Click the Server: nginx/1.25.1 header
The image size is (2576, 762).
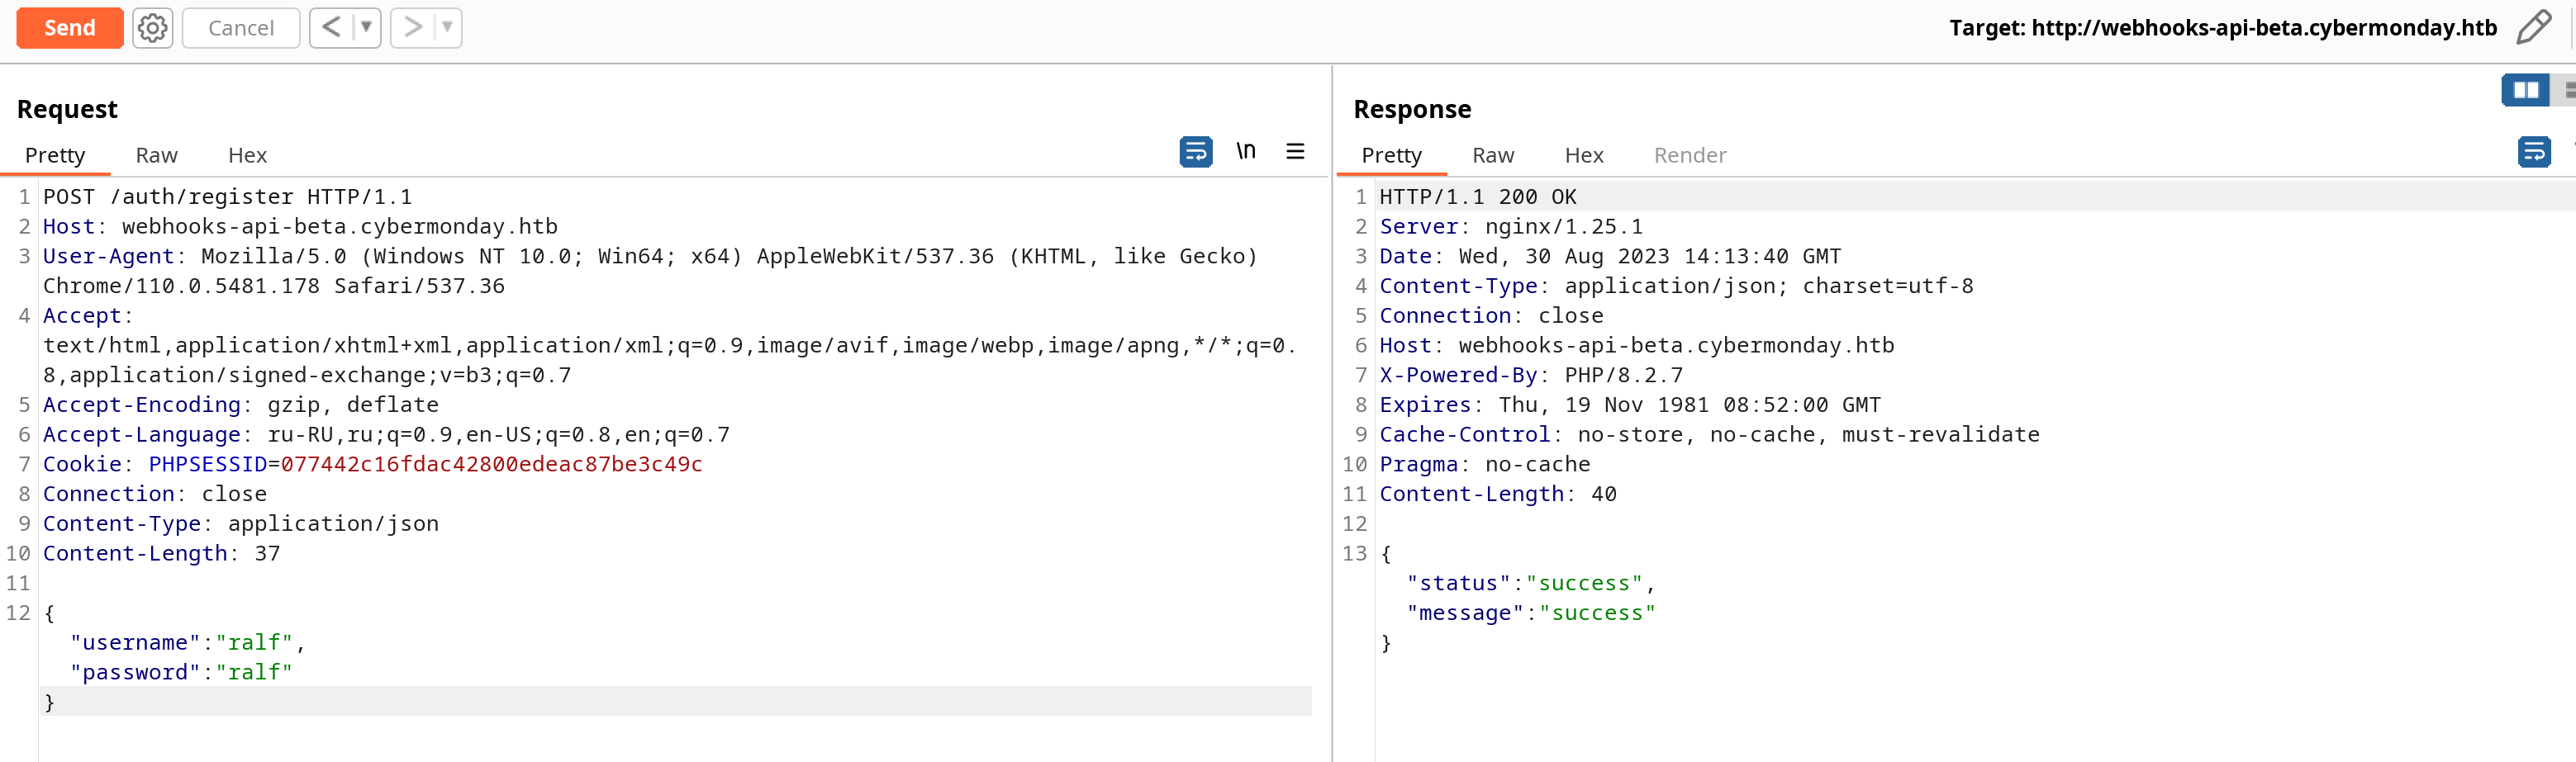tap(1511, 227)
